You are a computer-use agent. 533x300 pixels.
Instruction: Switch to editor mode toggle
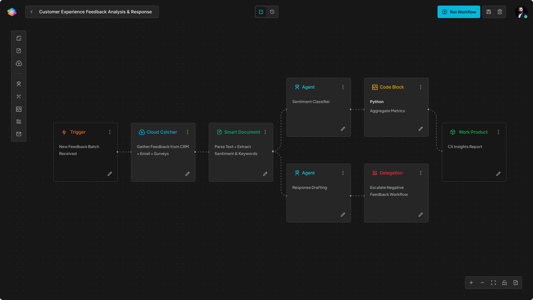pyautogui.click(x=261, y=12)
